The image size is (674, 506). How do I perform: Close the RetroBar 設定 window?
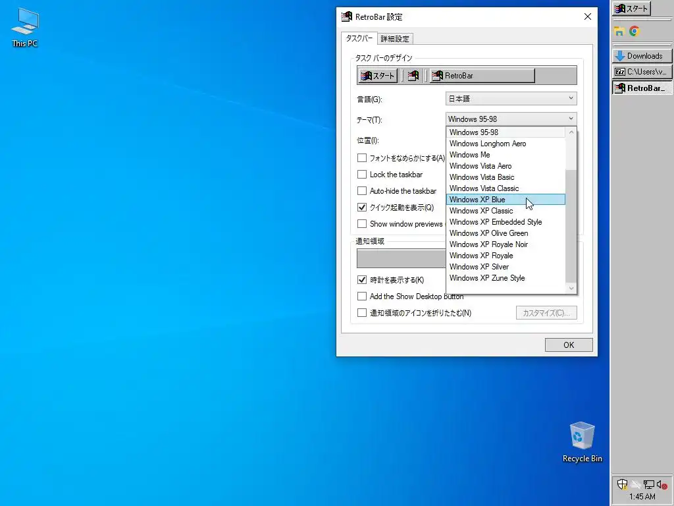coord(588,16)
